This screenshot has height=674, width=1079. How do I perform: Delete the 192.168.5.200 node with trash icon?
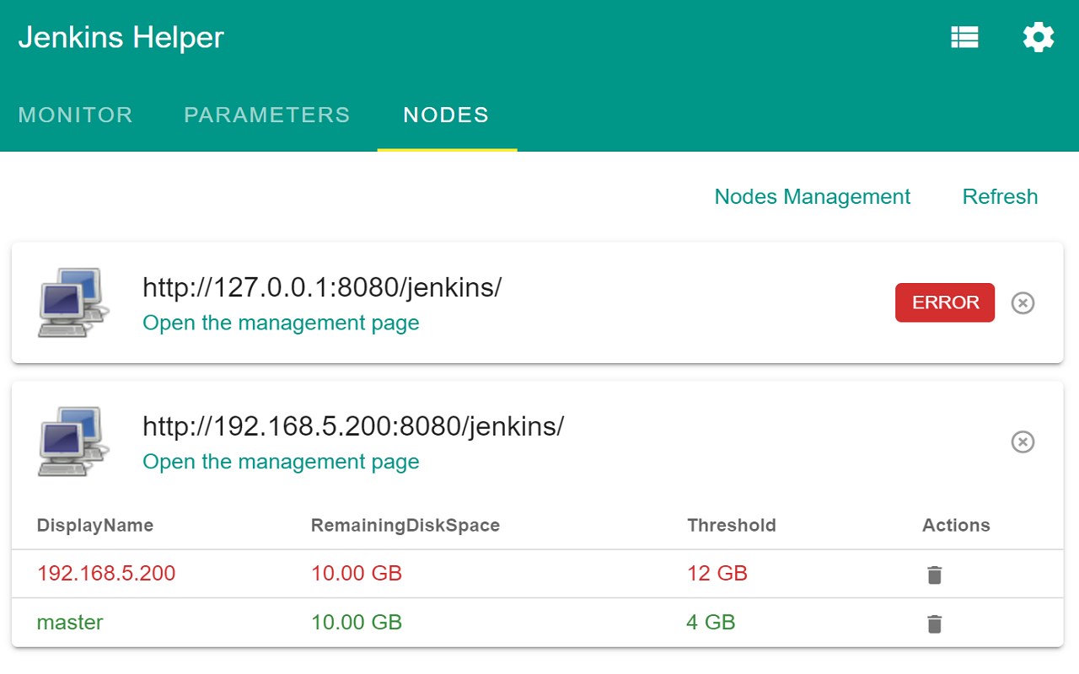pos(934,575)
